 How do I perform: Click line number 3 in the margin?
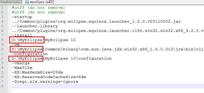2,17
